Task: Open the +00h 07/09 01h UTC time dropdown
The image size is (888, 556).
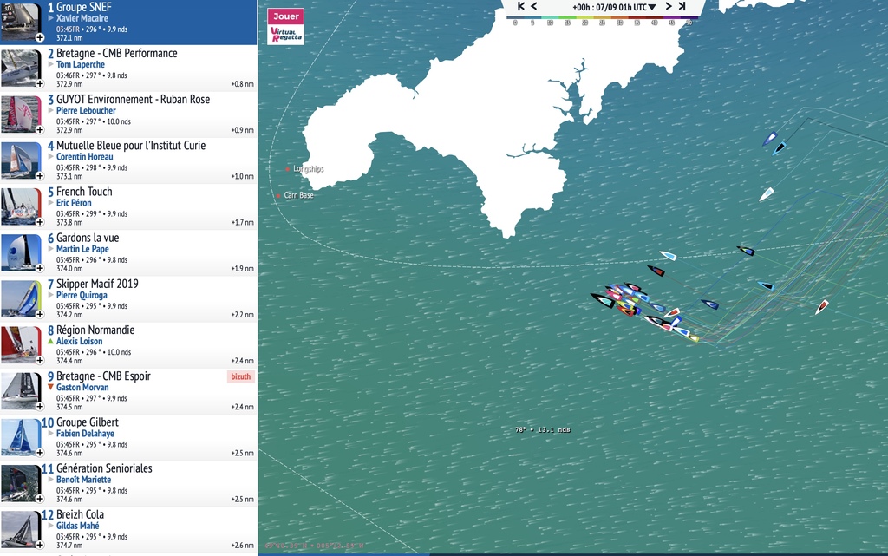Action: (x=615, y=7)
